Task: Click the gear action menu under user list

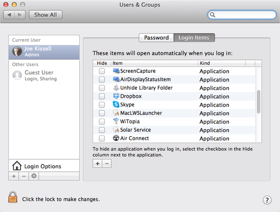Action: [x=34, y=176]
